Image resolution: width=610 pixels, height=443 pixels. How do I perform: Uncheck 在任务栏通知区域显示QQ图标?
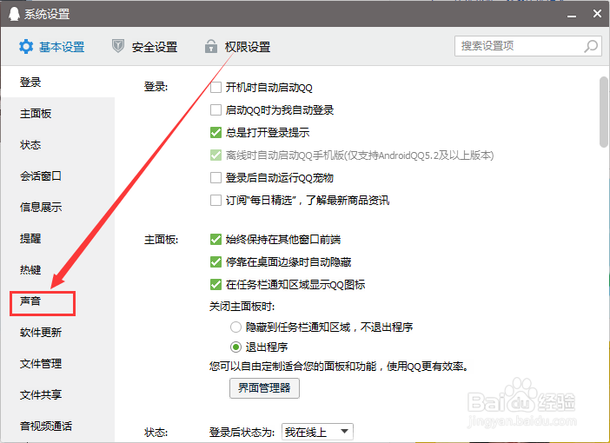215,285
